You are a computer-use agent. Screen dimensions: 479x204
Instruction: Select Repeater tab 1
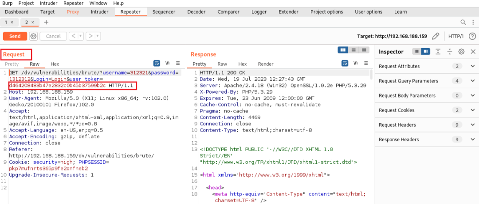pyautogui.click(x=9, y=22)
